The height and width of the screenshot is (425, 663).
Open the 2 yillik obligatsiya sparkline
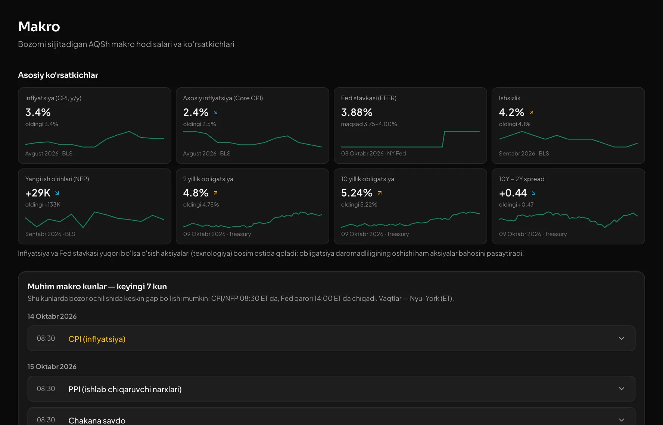click(252, 220)
